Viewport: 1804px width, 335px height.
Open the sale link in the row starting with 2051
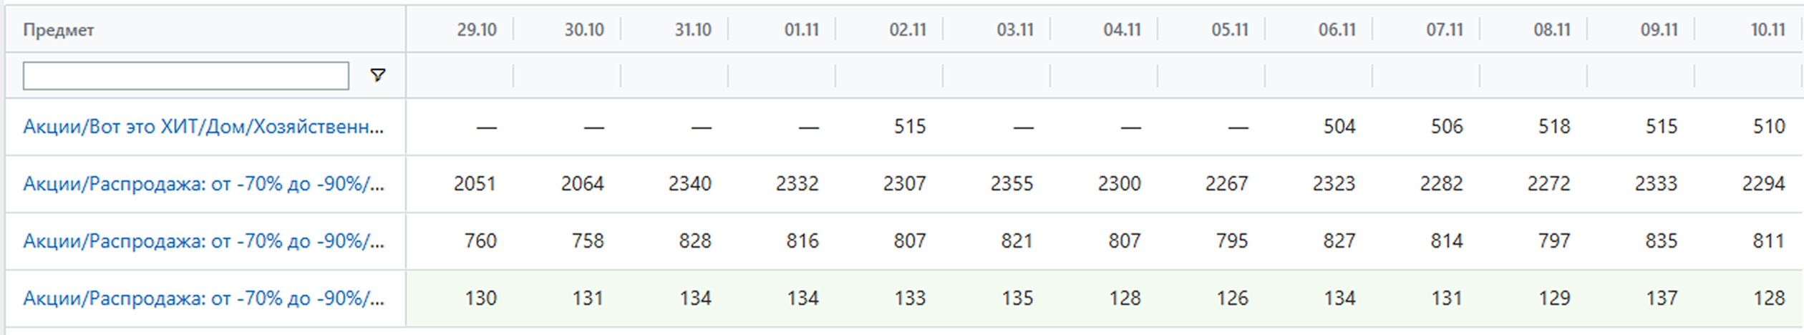[x=203, y=184]
